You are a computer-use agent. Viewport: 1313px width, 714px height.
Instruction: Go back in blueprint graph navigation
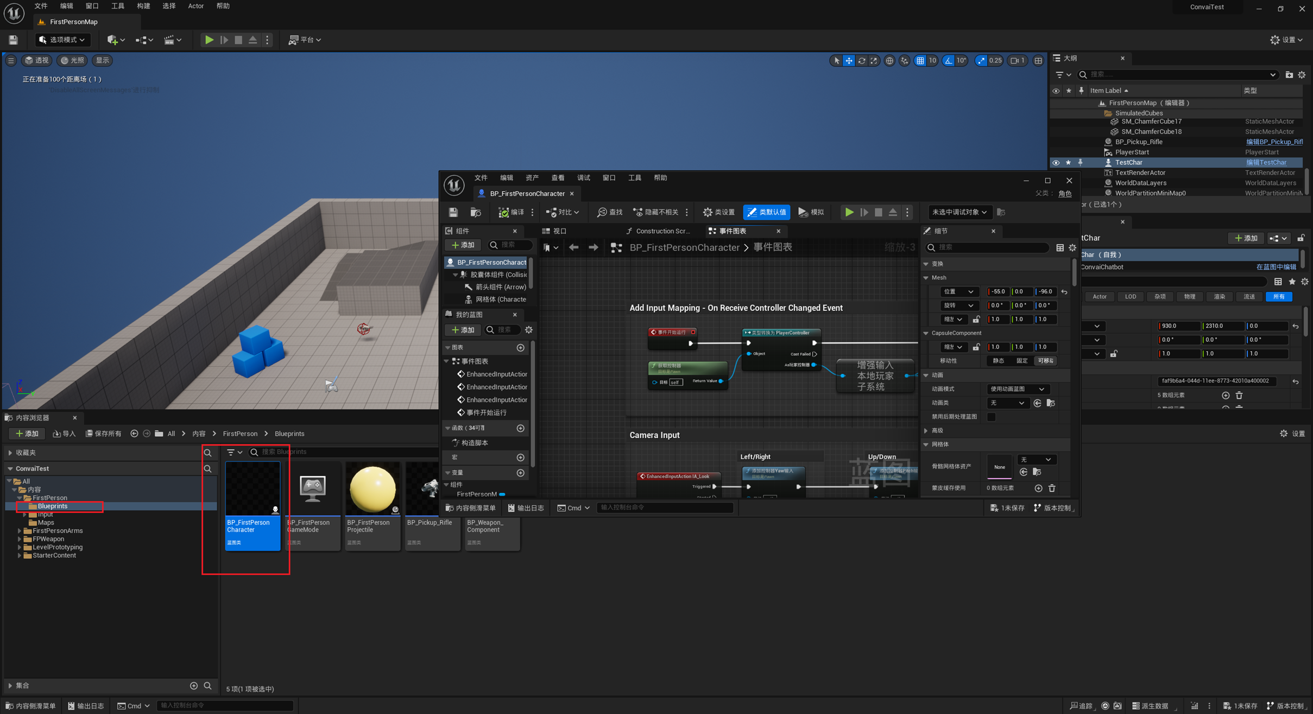click(x=573, y=247)
